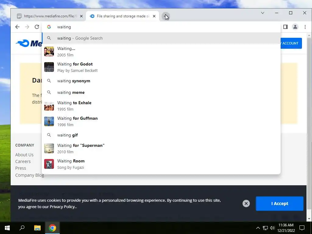Open the Windows Start menu
312x234 pixels.
(7, 228)
